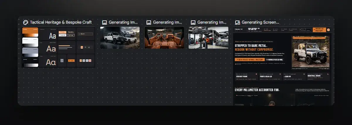This screenshot has height=125, width=352.
Task: Click the image icon above the orange interior thumbnail
Action: [x=148, y=22]
